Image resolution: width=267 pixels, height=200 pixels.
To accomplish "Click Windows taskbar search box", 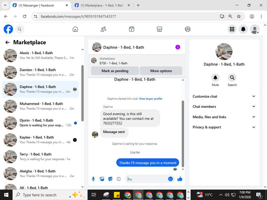I will [x=50, y=195].
